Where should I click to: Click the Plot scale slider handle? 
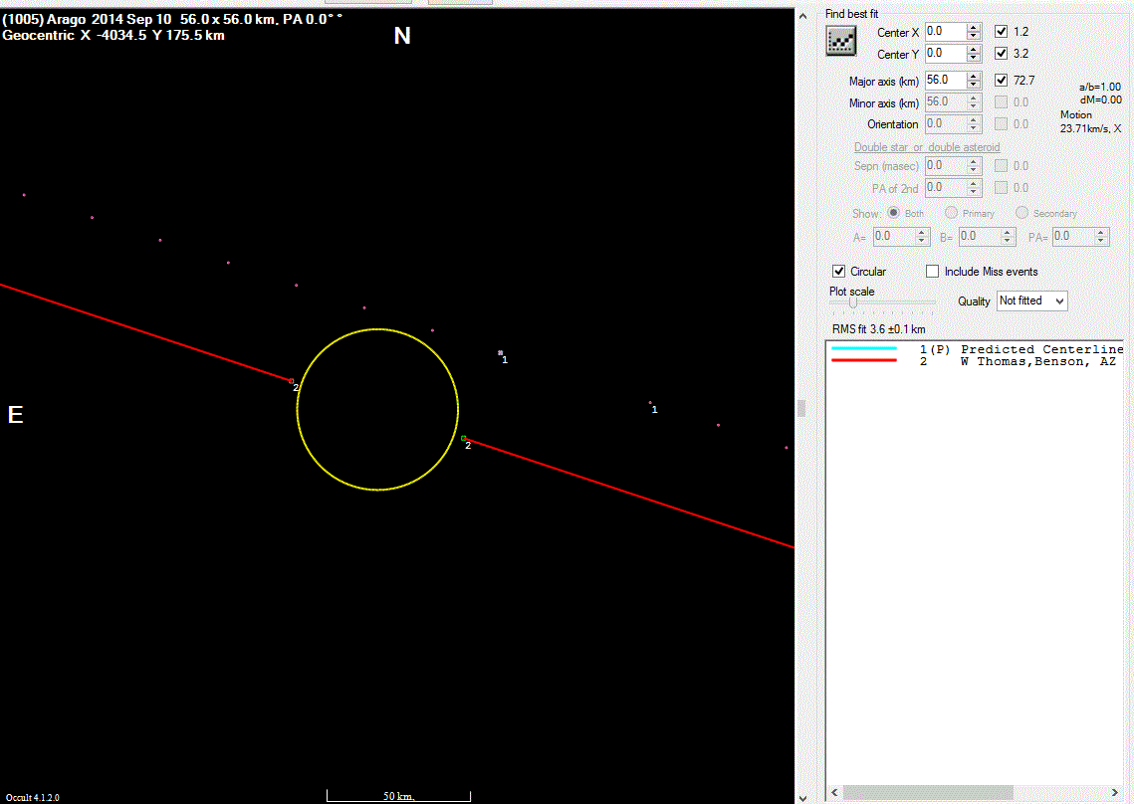click(853, 303)
